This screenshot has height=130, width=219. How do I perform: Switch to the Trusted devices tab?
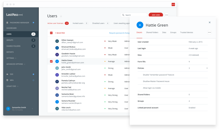(x=186, y=32)
